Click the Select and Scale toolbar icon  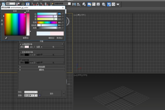4,4
